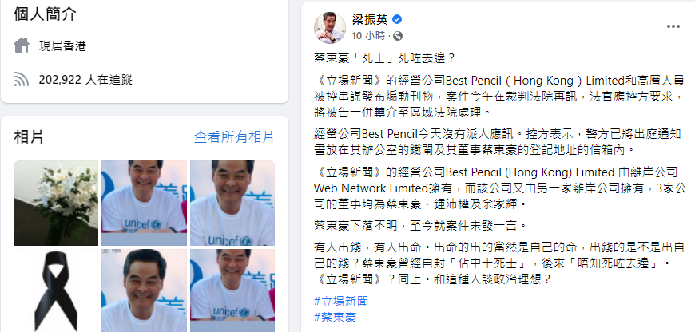Open 梁振英 profile picture avatar
This screenshot has width=695, height=332.
click(x=330, y=28)
